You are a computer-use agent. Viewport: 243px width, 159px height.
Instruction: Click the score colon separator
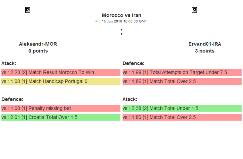(x=121, y=32)
